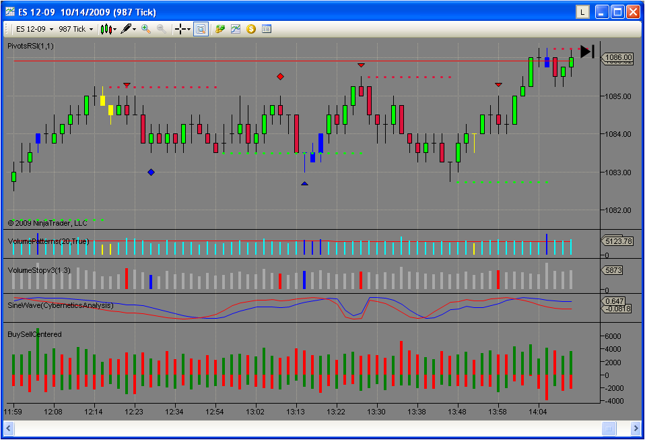Screen dimensions: 645x440
Task: Click the 12:08 time axis label
Action: click(53, 412)
